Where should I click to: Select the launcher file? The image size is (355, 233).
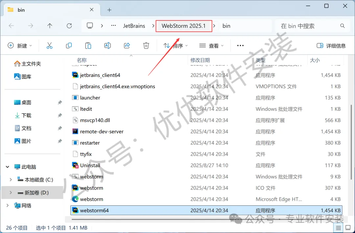tap(206, 98)
